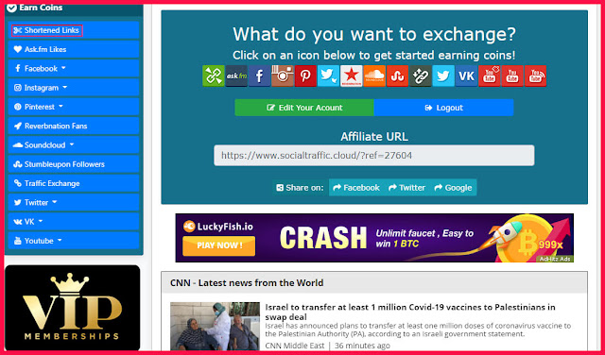
Task: Open Stumbleupon Followers in the sidebar
Action: click(74, 164)
